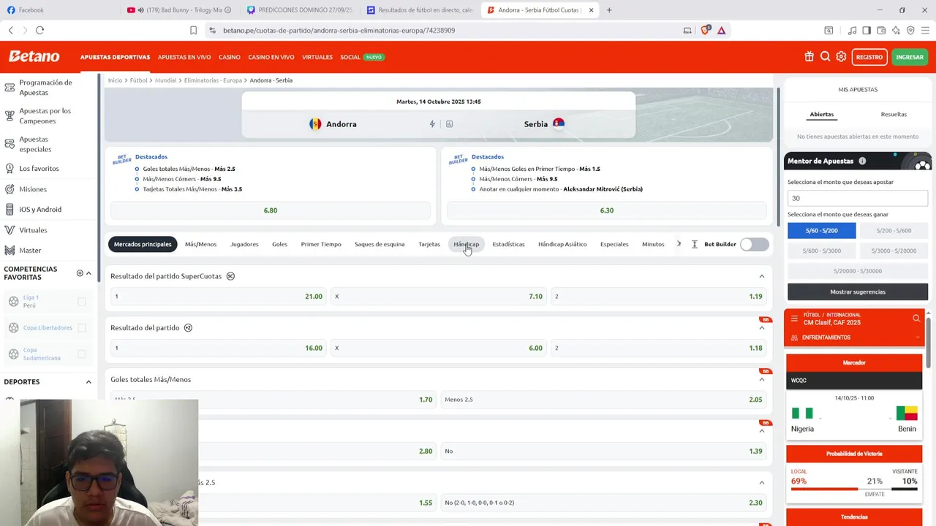
Task: Click the trophy icon for Apuestas por los Campeones
Action: click(x=10, y=115)
